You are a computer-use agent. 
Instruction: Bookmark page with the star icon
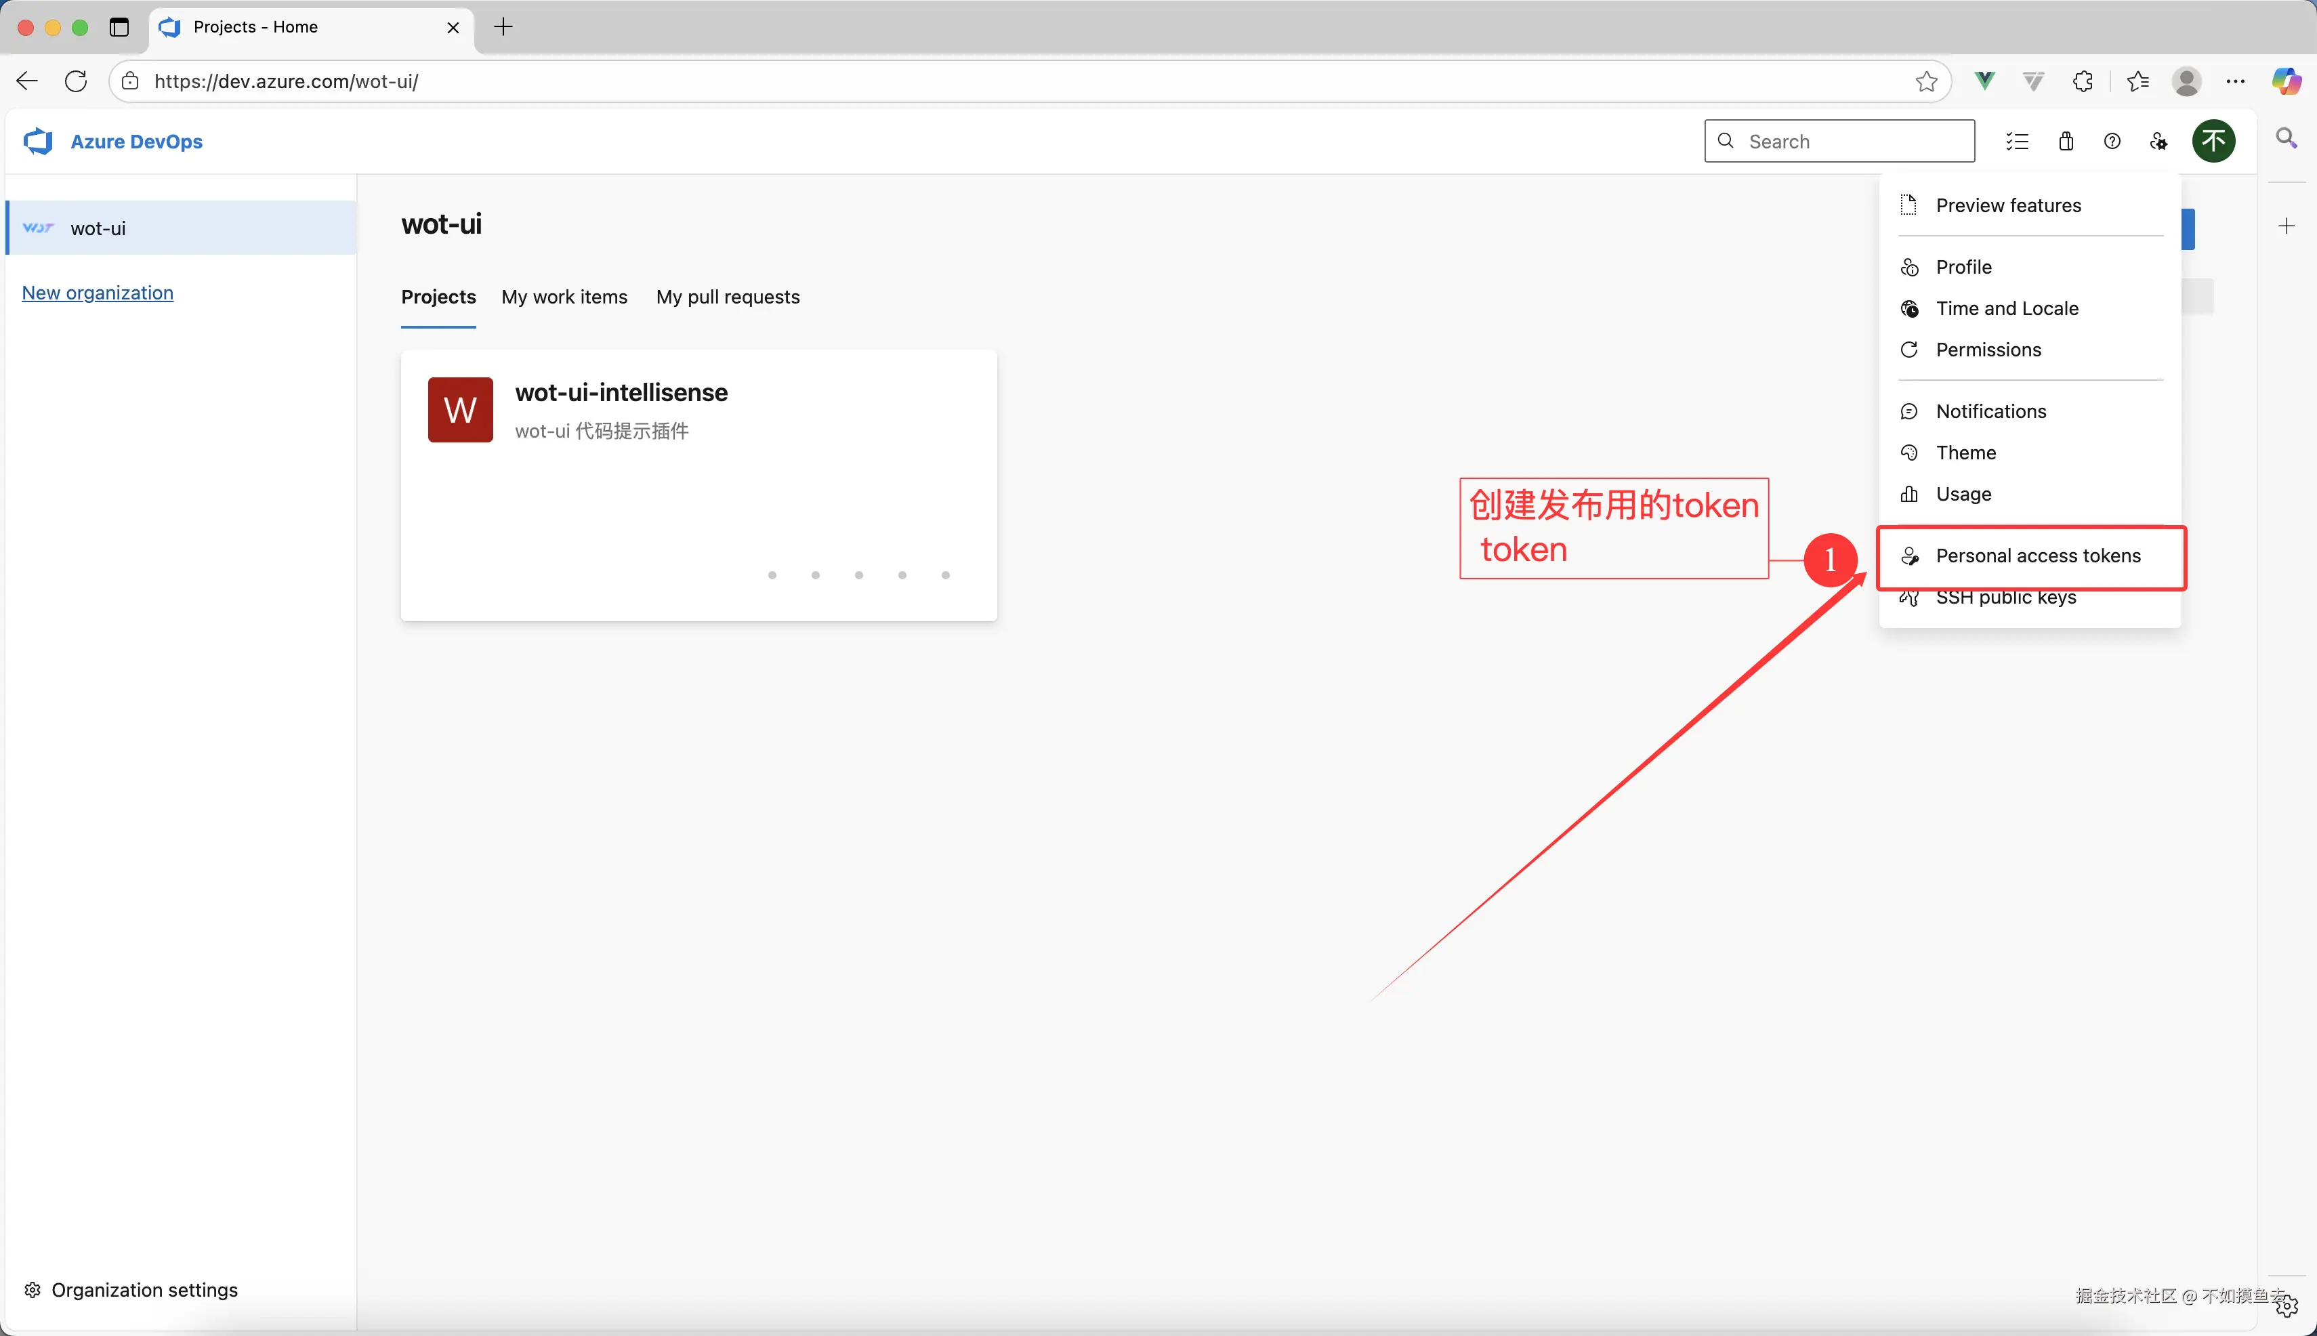click(x=1926, y=82)
